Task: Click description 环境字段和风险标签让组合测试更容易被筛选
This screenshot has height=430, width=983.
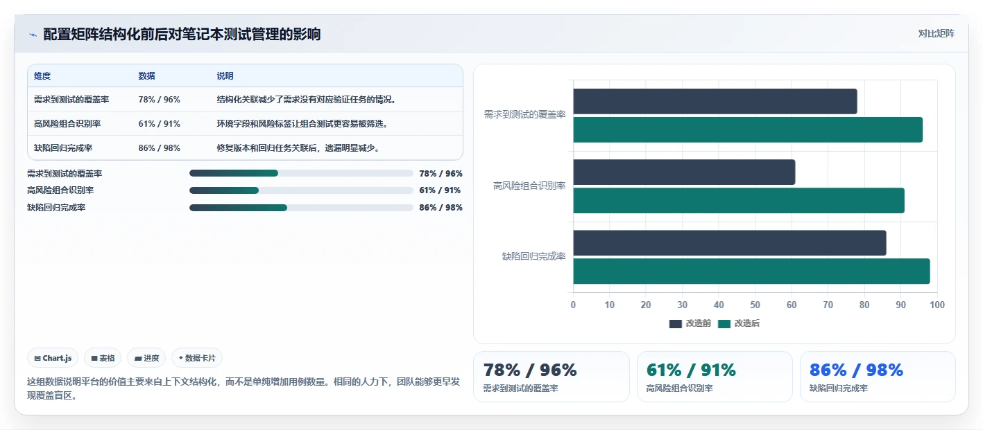Action: (x=302, y=124)
